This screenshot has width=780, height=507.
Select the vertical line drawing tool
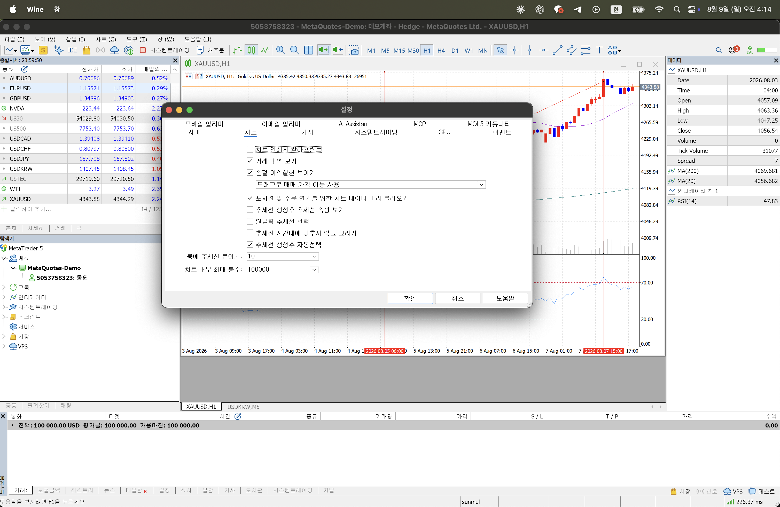530,50
